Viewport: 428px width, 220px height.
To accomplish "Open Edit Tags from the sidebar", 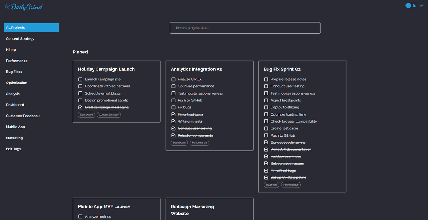I will tap(13, 149).
